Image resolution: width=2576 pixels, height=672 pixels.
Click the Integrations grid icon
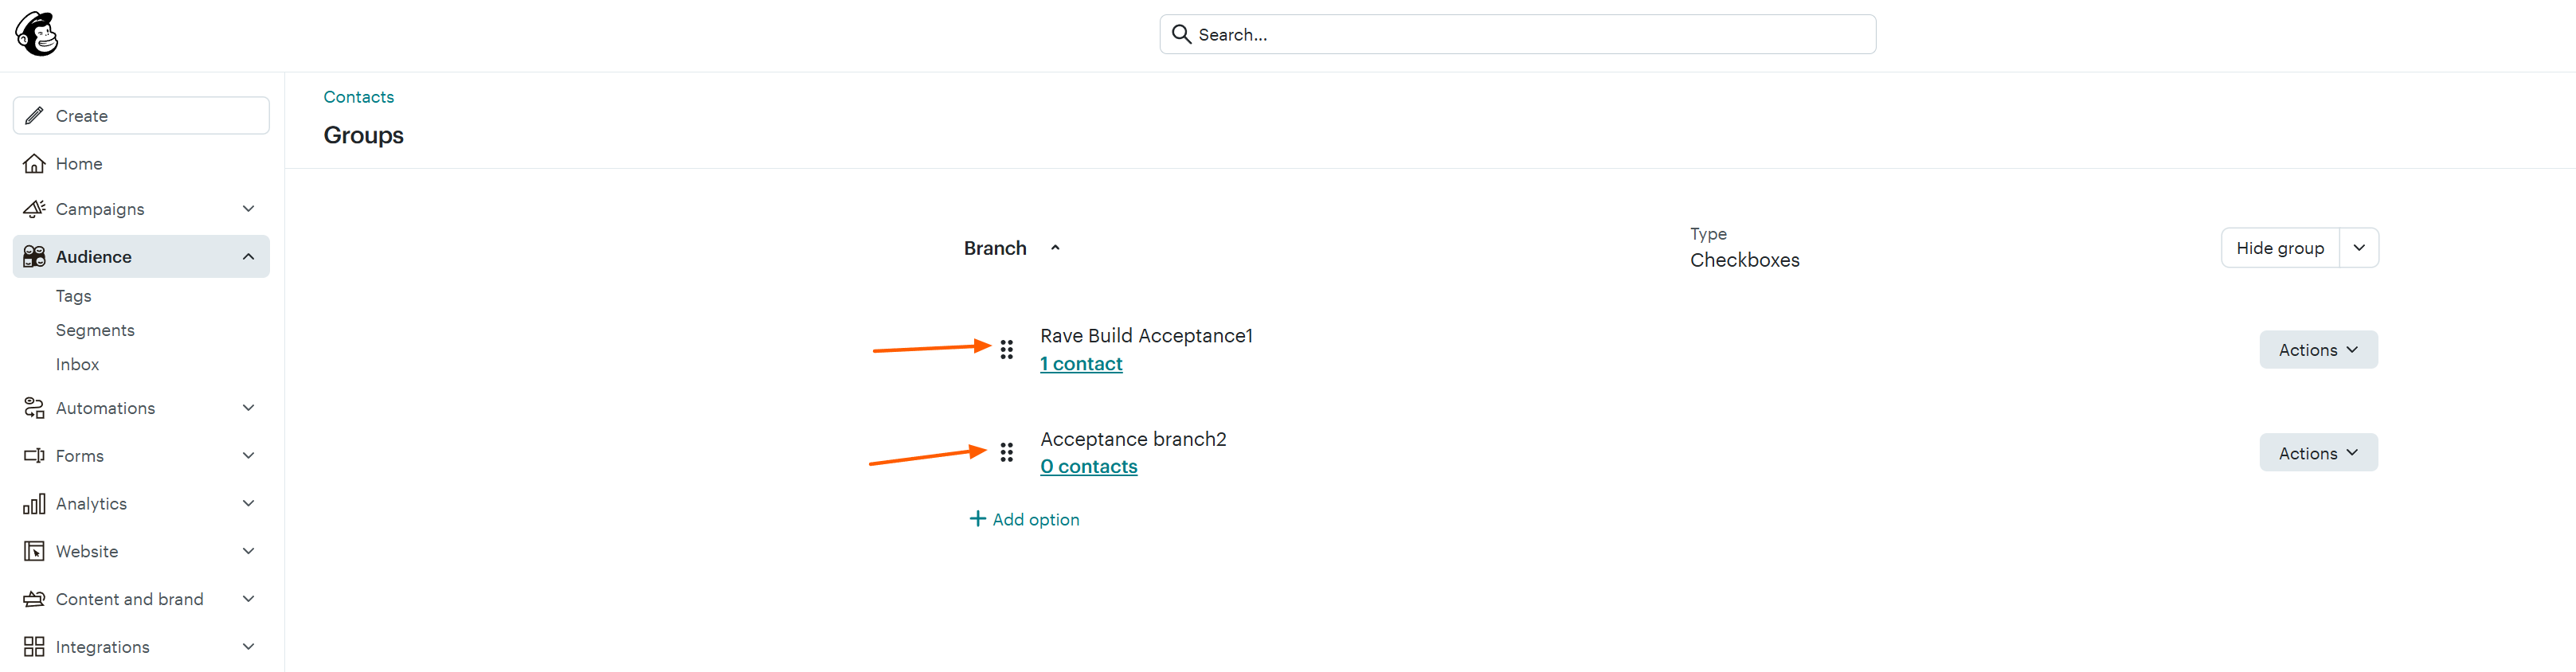(34, 647)
